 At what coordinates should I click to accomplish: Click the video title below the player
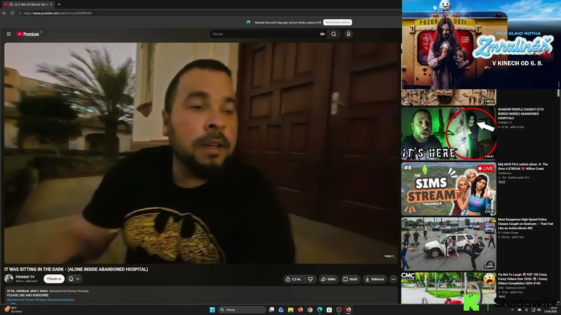pyautogui.click(x=76, y=269)
